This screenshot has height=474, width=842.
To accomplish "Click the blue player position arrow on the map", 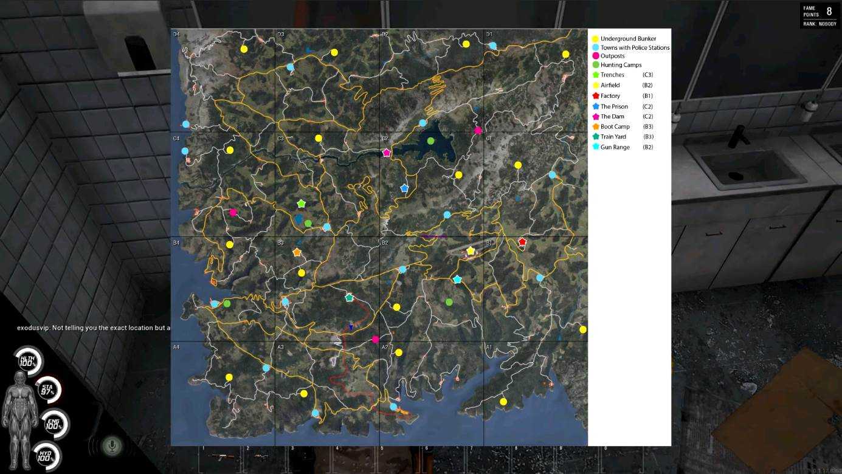I will (351, 328).
